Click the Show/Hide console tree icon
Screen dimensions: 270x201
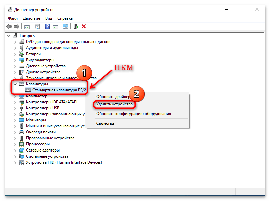27,26
